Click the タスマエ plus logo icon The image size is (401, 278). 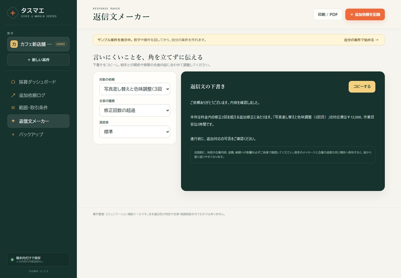coord(13,13)
